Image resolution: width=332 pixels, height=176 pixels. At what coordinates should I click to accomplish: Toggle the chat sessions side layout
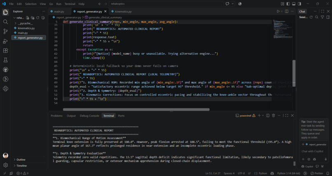328,17
